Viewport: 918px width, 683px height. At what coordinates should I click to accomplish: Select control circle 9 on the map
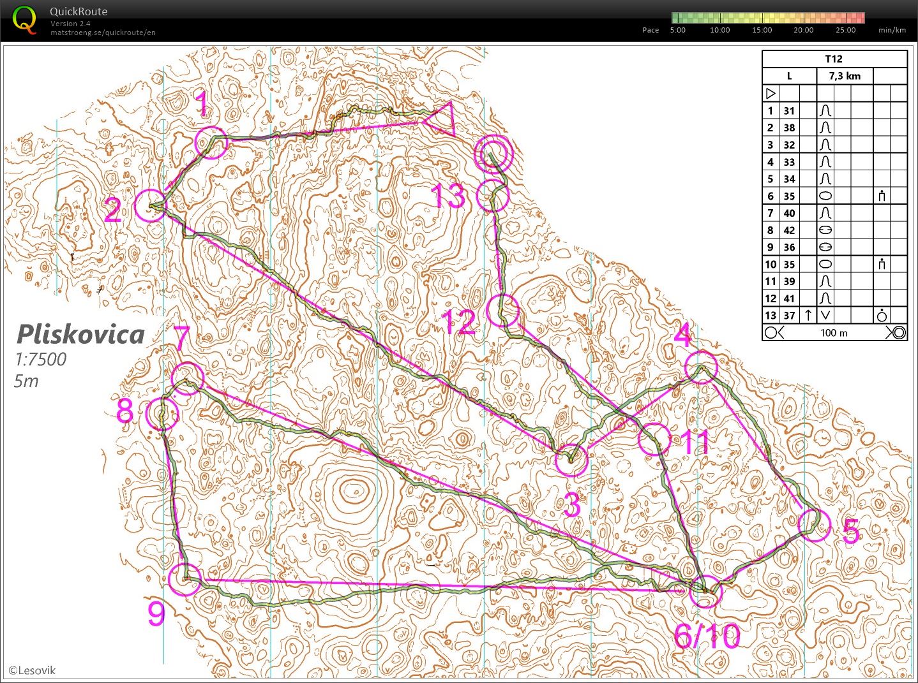(x=185, y=579)
